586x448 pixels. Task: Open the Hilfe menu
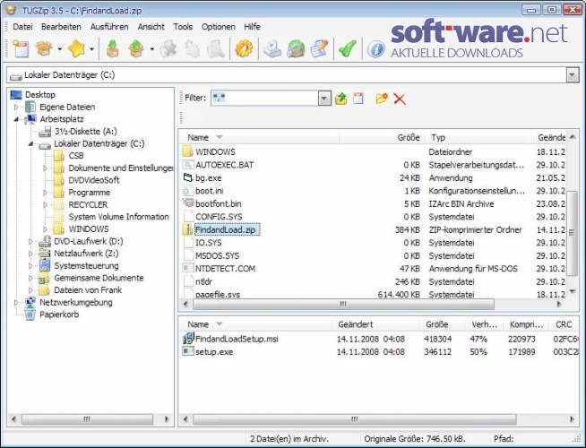point(252,27)
